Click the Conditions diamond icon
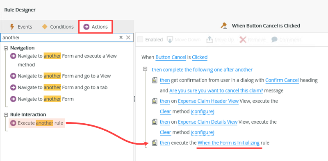The width and height of the screenshot is (328, 161). click(45, 27)
